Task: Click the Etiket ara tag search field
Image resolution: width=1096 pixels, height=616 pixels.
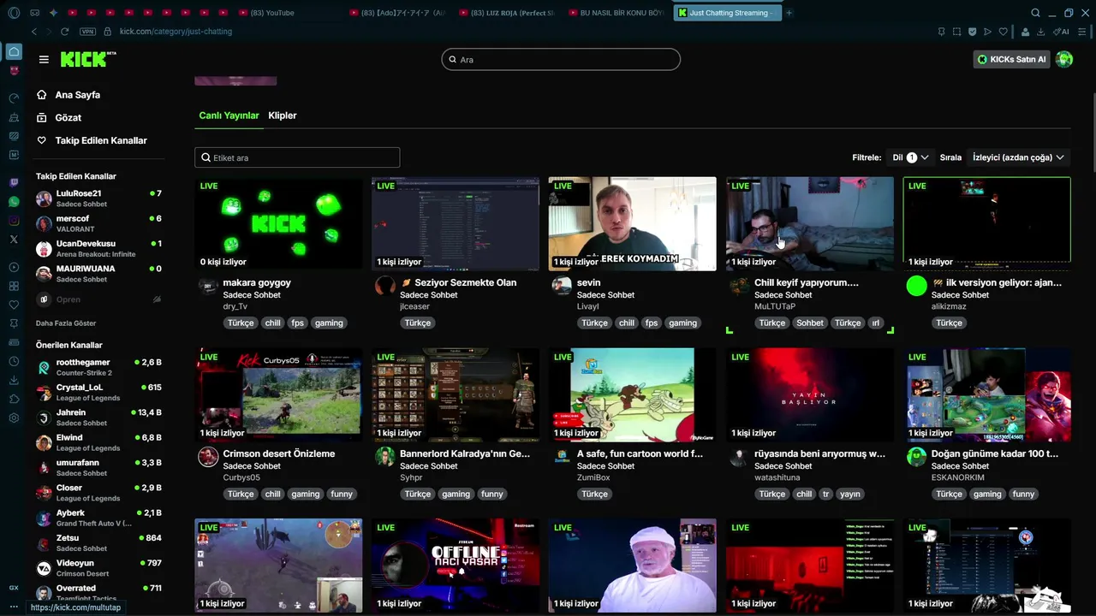Action: coord(297,157)
